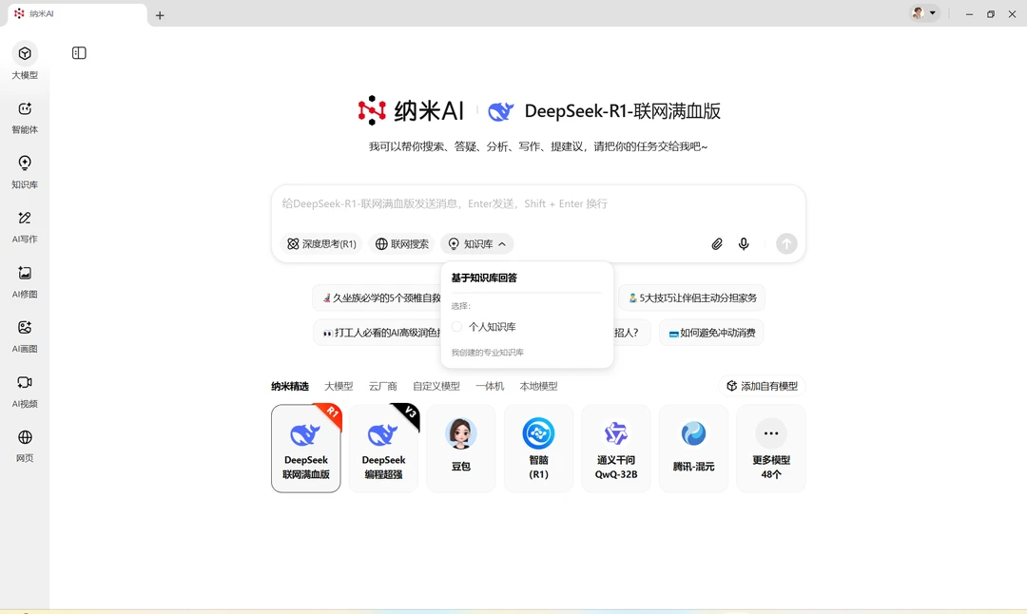Click the 我创建的专业知识库 text
The image size is (1027, 614).
(x=487, y=353)
